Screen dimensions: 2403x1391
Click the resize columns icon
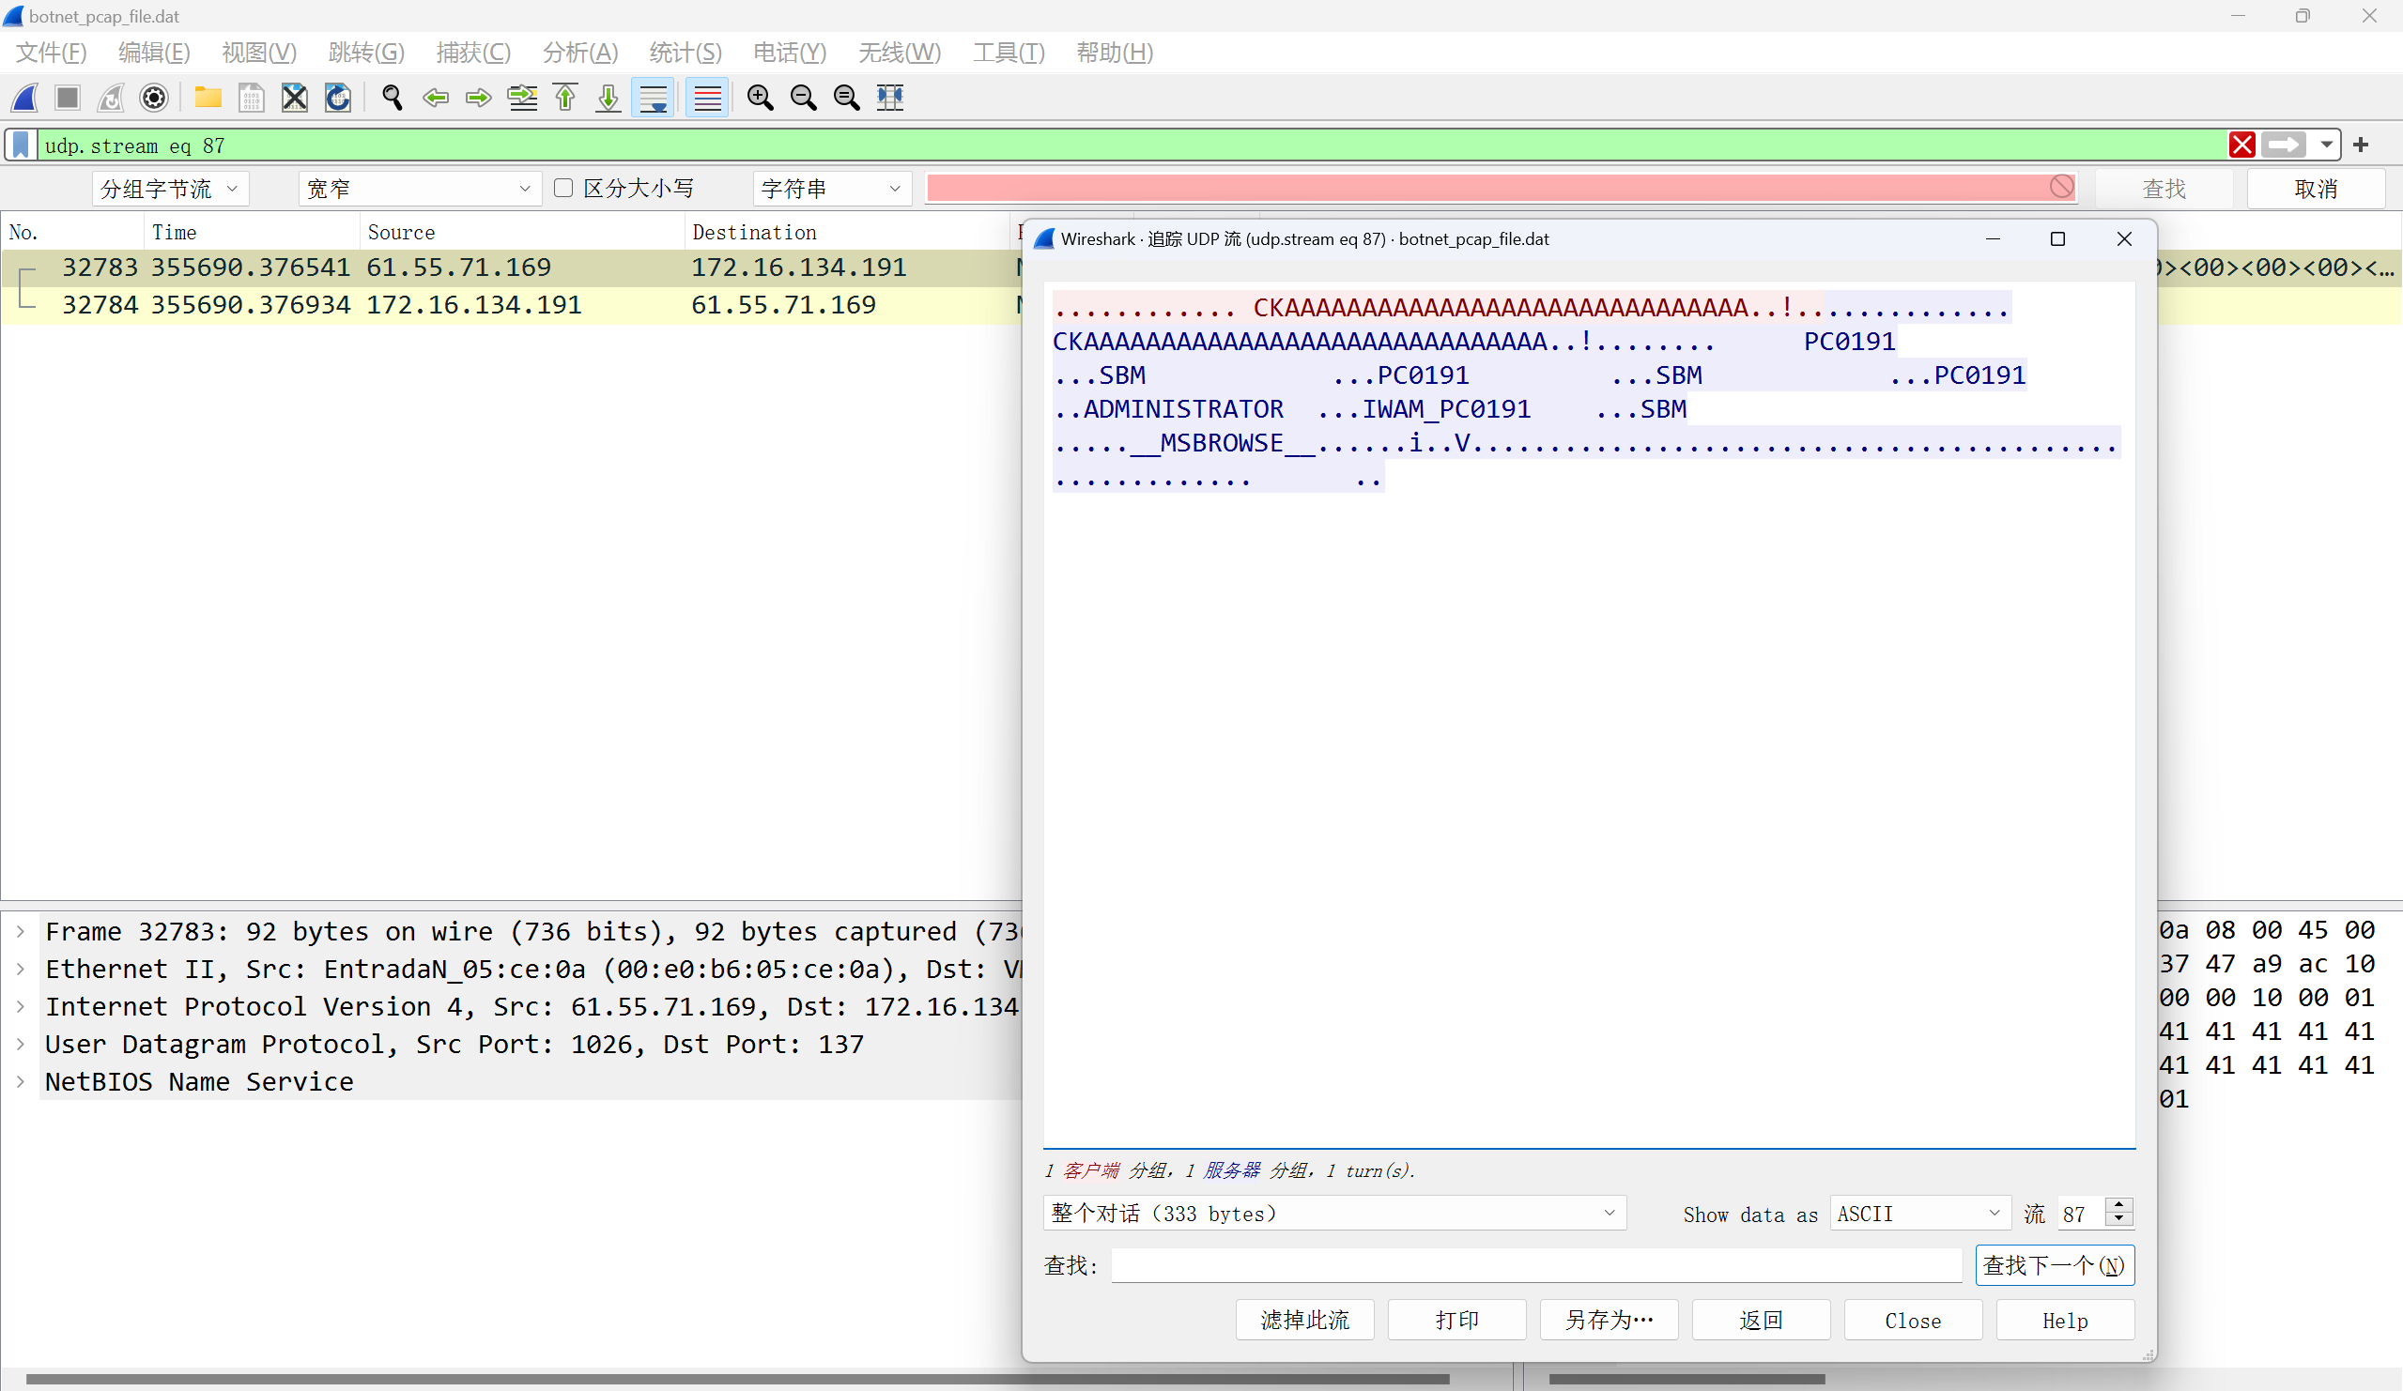coord(890,98)
